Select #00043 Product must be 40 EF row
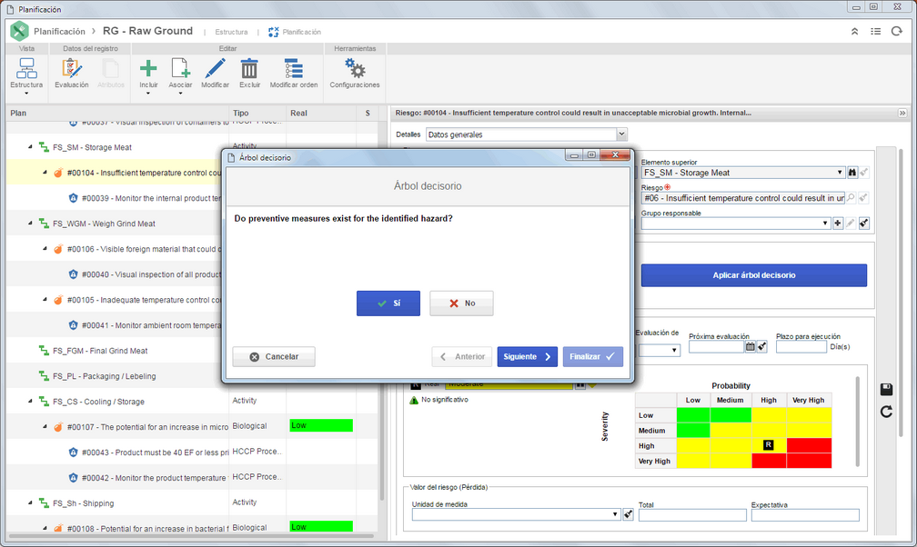917x547 pixels. pyautogui.click(x=191, y=453)
